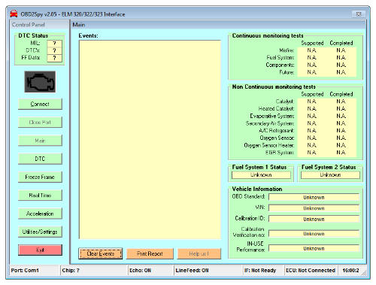The image size is (376, 285).
Task: Click the Calibration ID value field
Action: 314,219
